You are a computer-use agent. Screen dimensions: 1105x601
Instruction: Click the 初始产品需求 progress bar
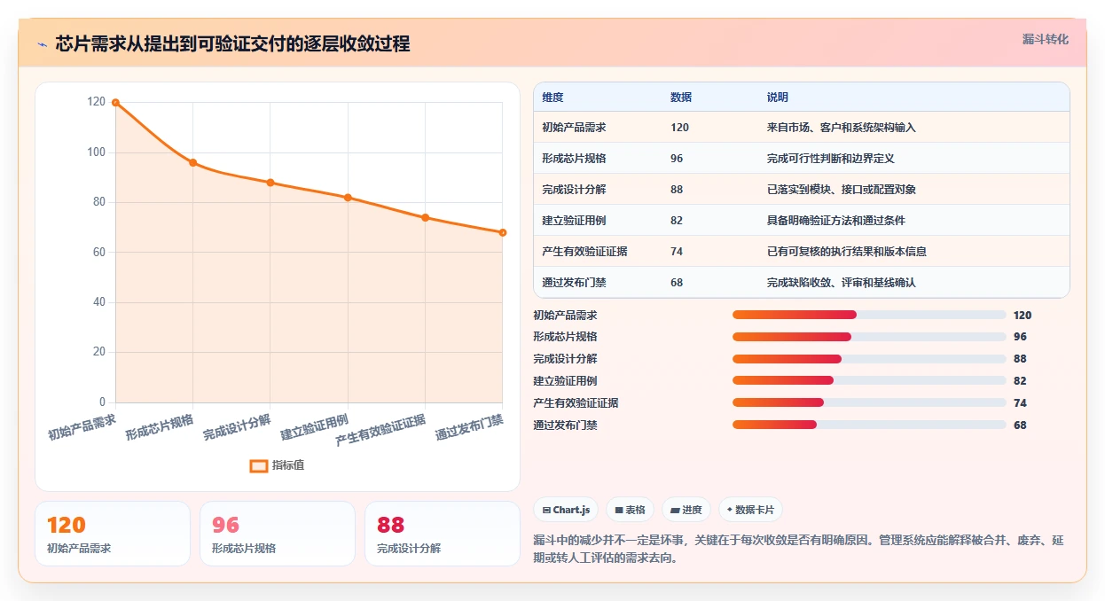click(869, 315)
